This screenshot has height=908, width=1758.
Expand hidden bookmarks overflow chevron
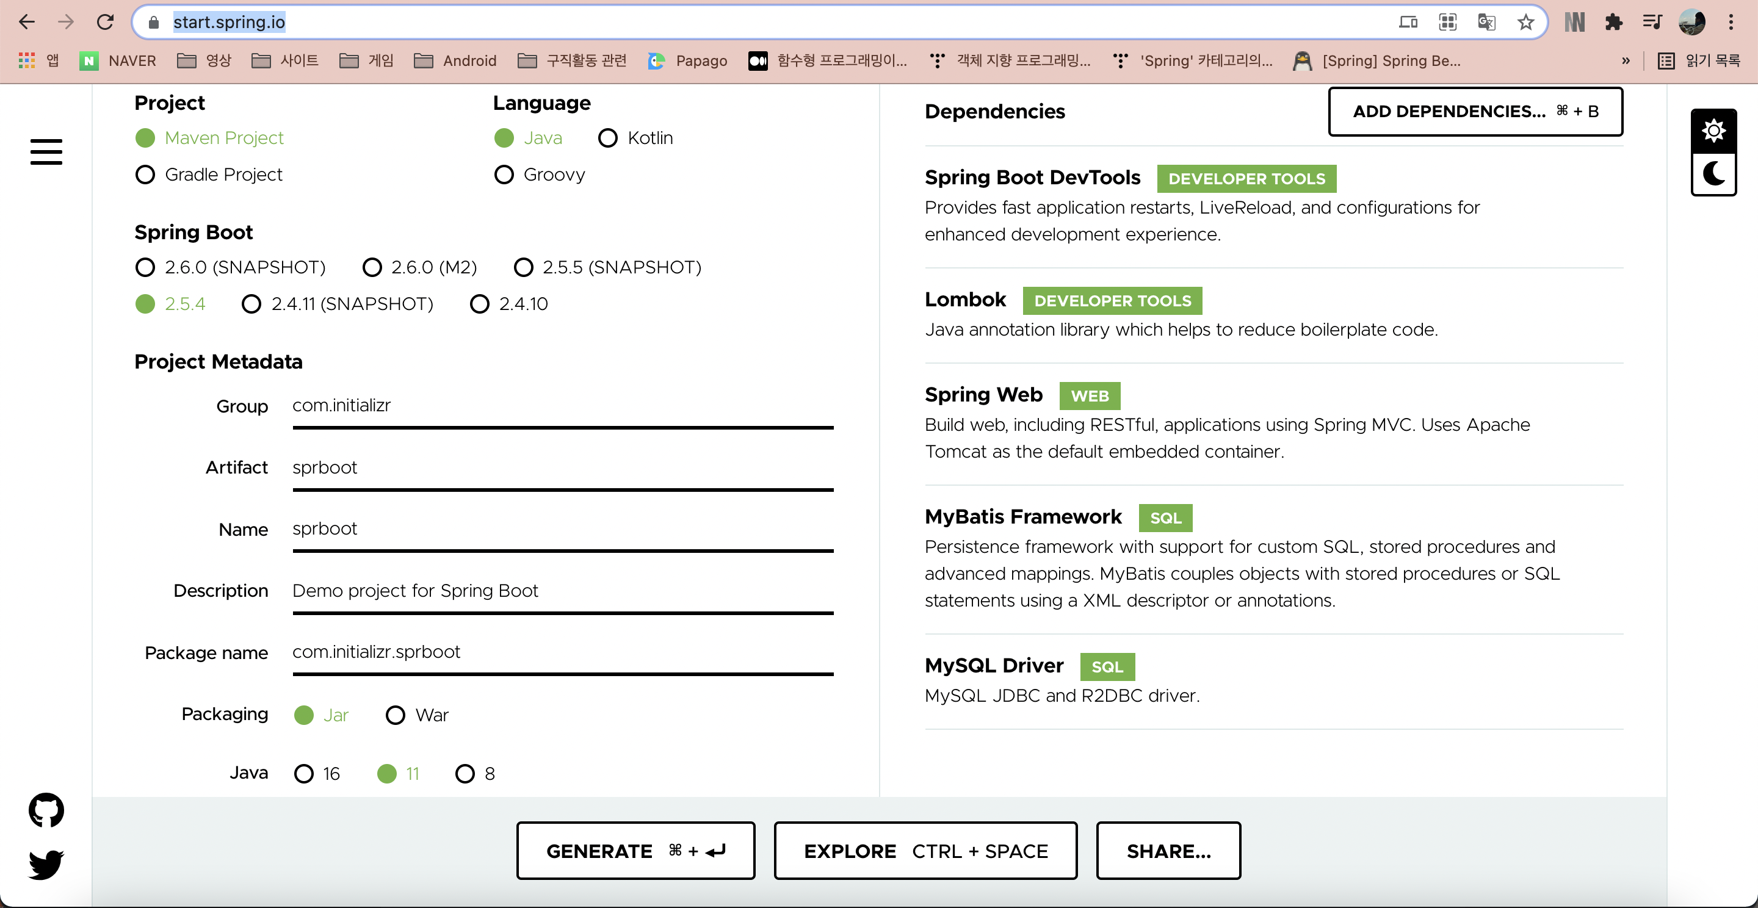[x=1626, y=60]
